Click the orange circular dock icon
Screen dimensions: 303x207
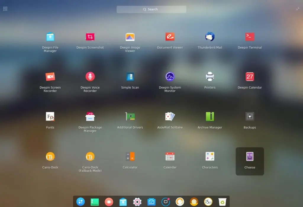[180, 202]
